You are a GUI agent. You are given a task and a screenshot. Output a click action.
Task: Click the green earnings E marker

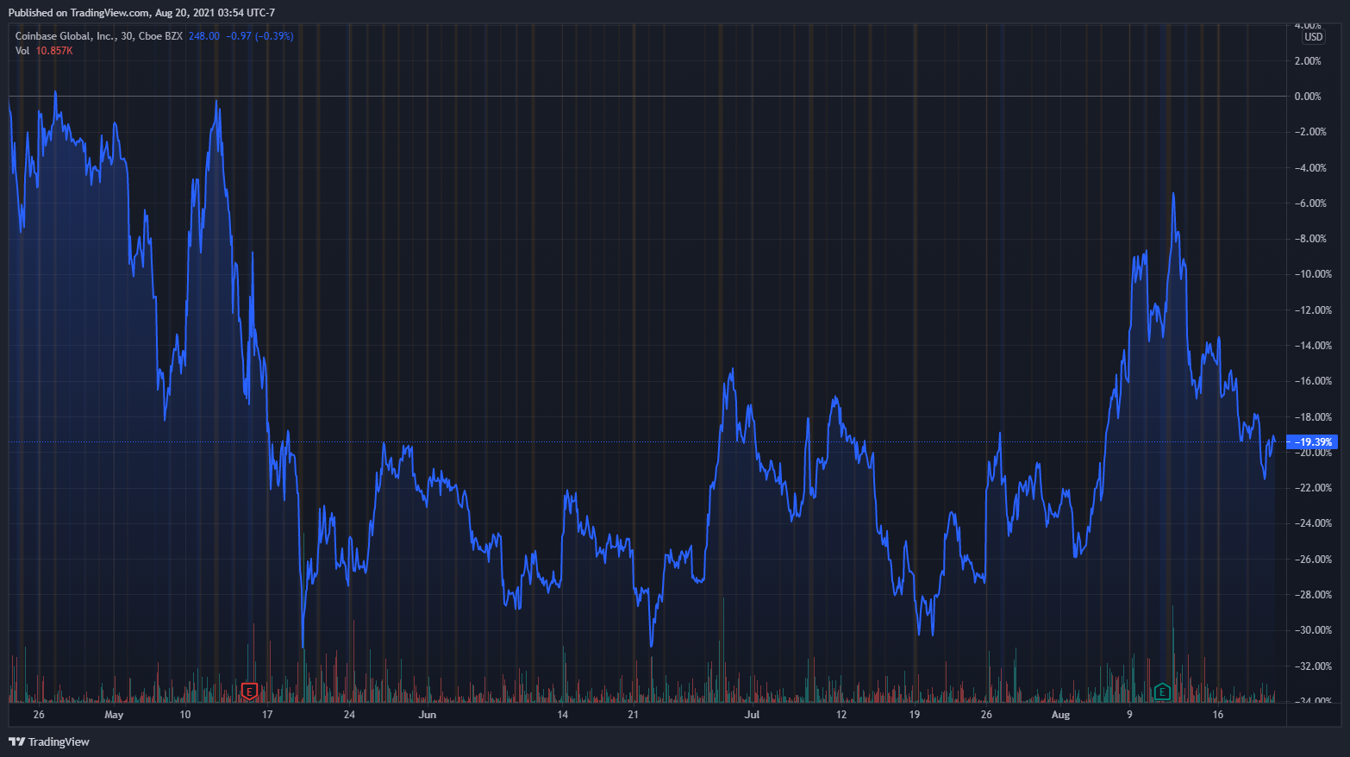click(1162, 691)
